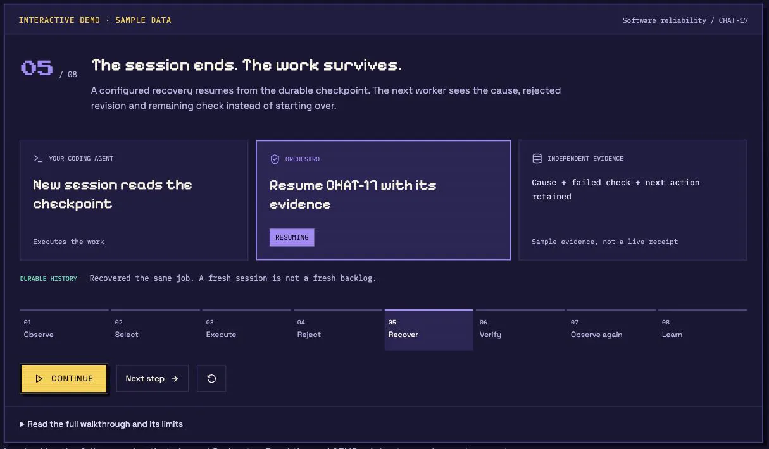The image size is (769, 449).
Task: Click the Software reliability / CHAT-17 breadcrumb
Action: point(685,20)
